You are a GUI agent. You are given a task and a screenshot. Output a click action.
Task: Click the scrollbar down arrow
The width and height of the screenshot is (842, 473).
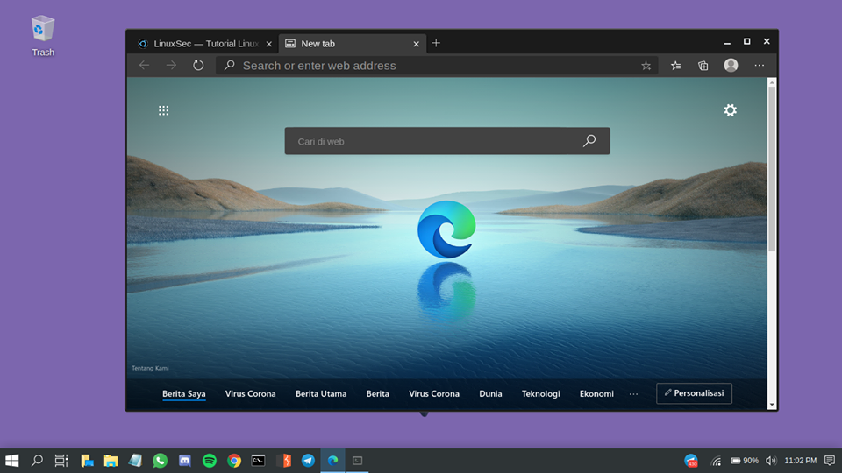point(772,405)
